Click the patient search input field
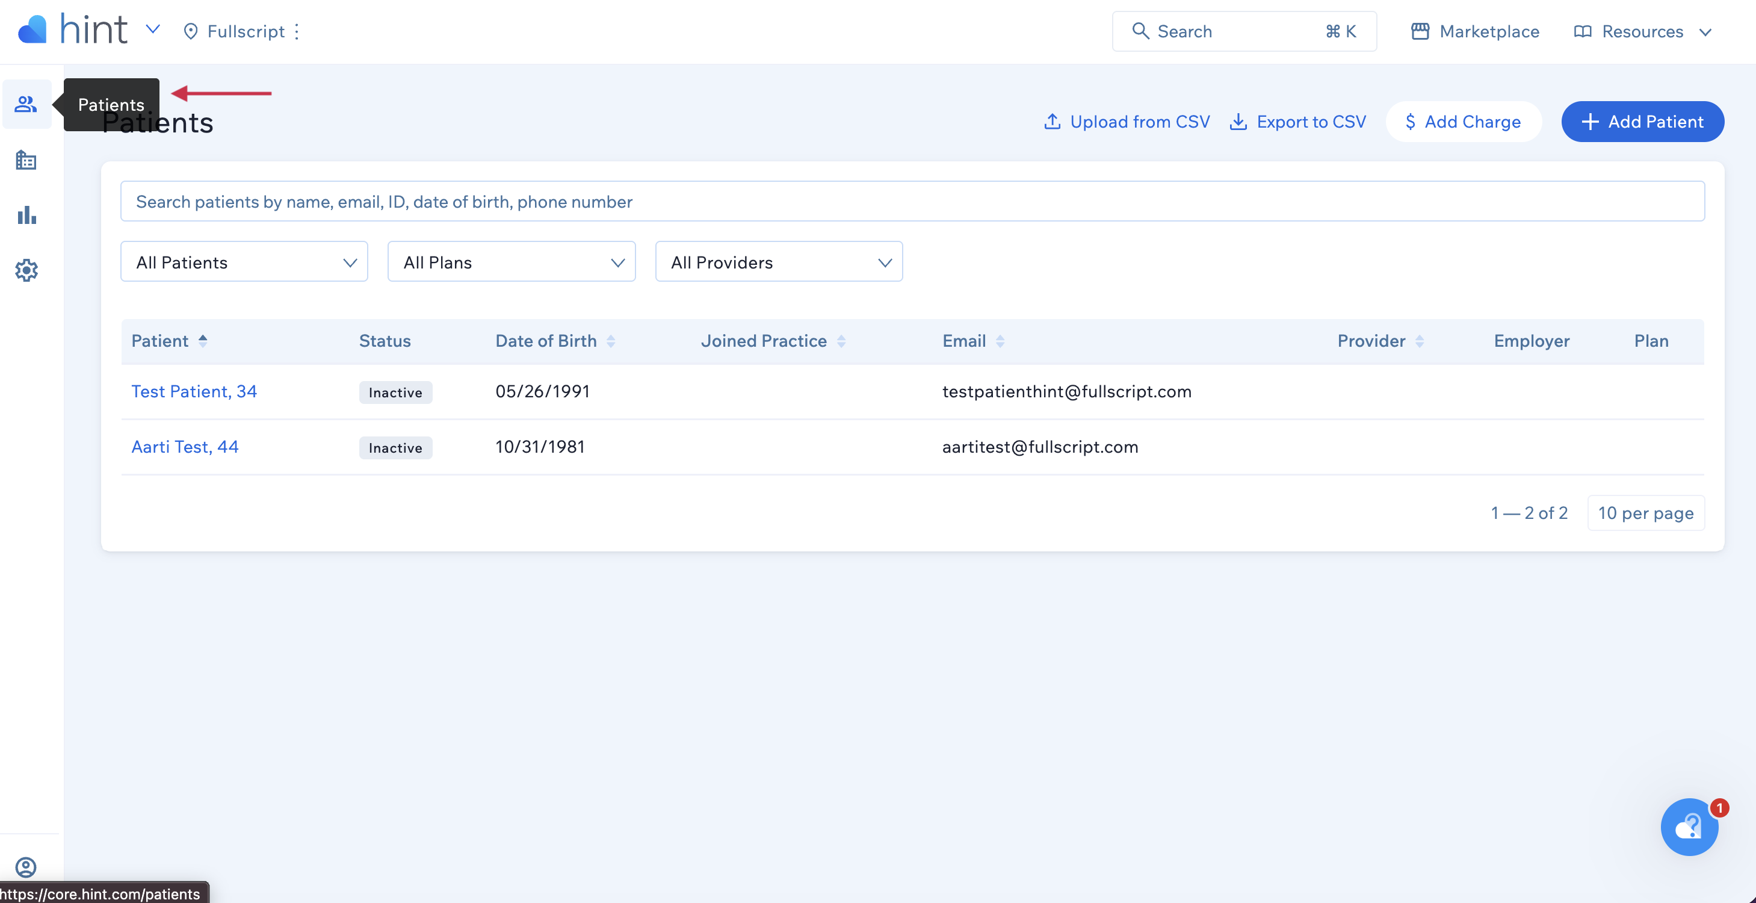The image size is (1756, 903). click(912, 201)
